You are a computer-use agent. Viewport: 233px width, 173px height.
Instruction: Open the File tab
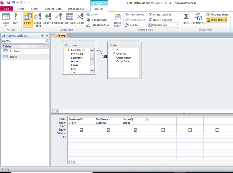pos(7,9)
